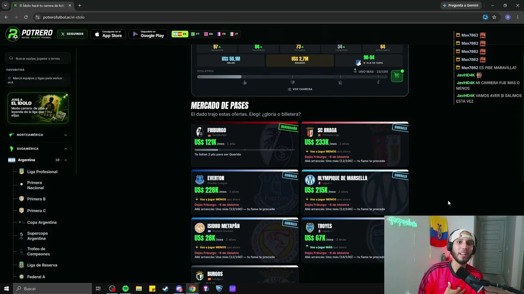Viewport: 524px width, 294px height.
Task: Click the search magnifier icon in sidebar
Action: [11, 58]
